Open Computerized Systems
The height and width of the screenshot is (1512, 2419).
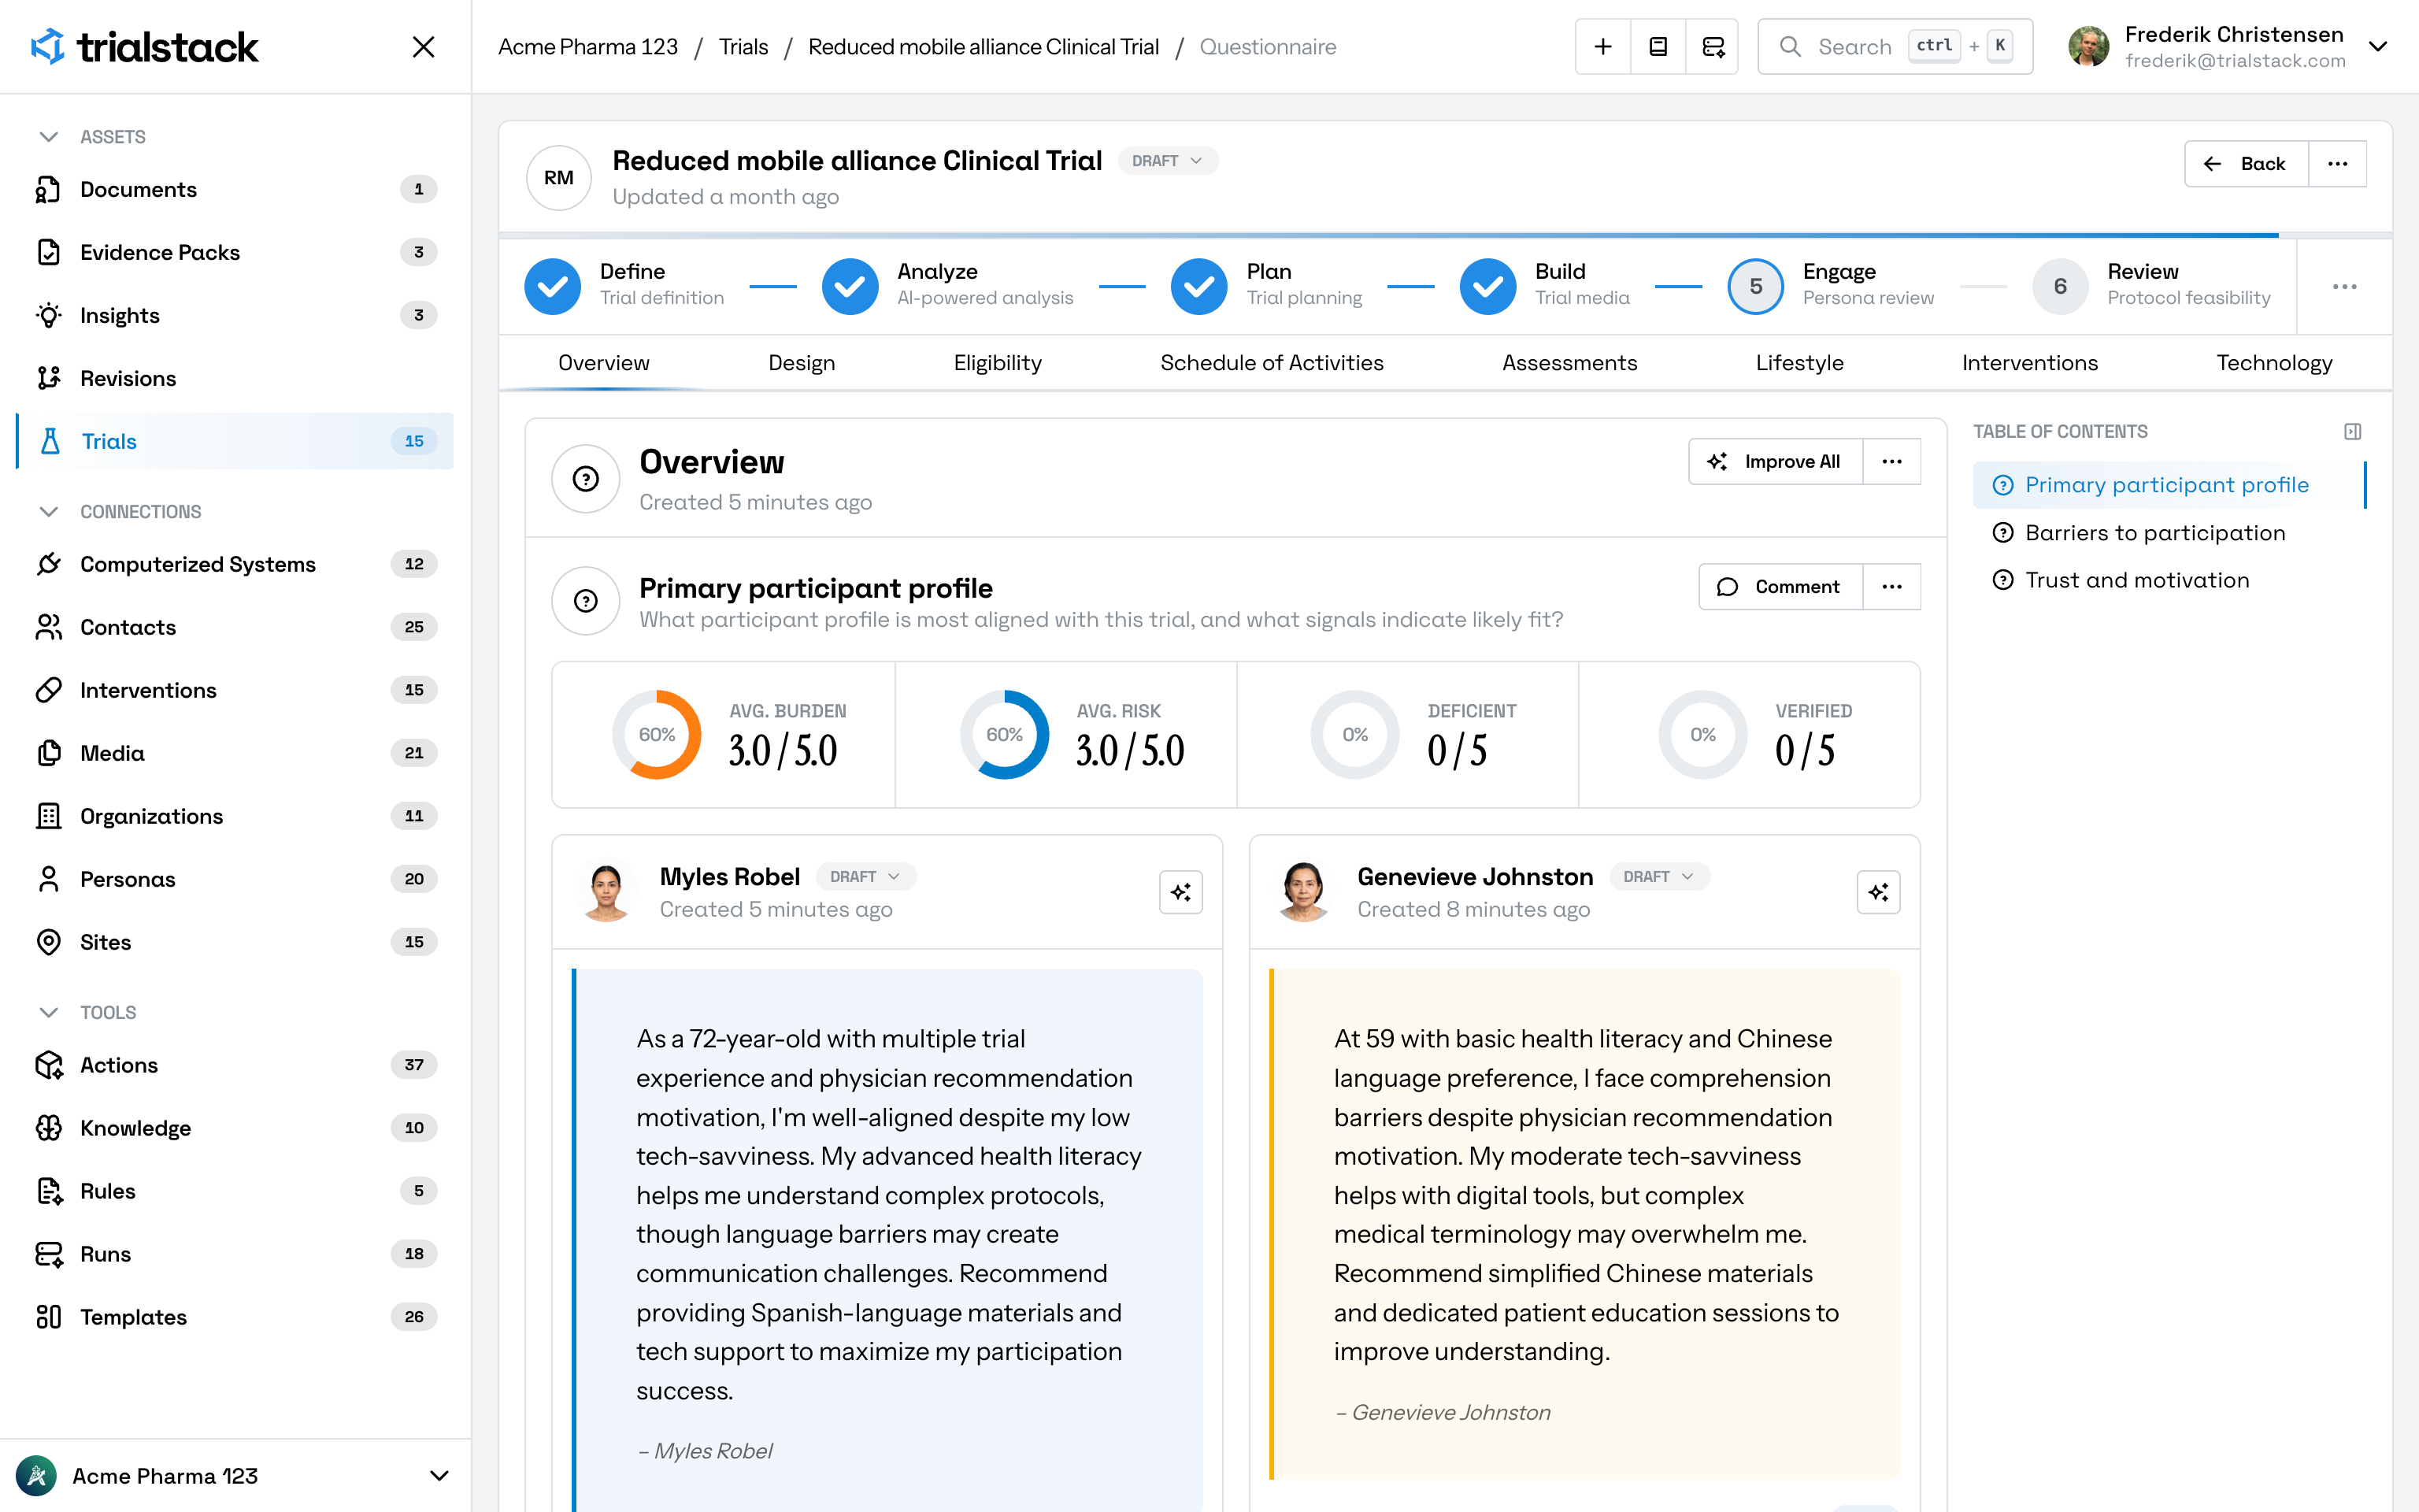tap(235, 564)
